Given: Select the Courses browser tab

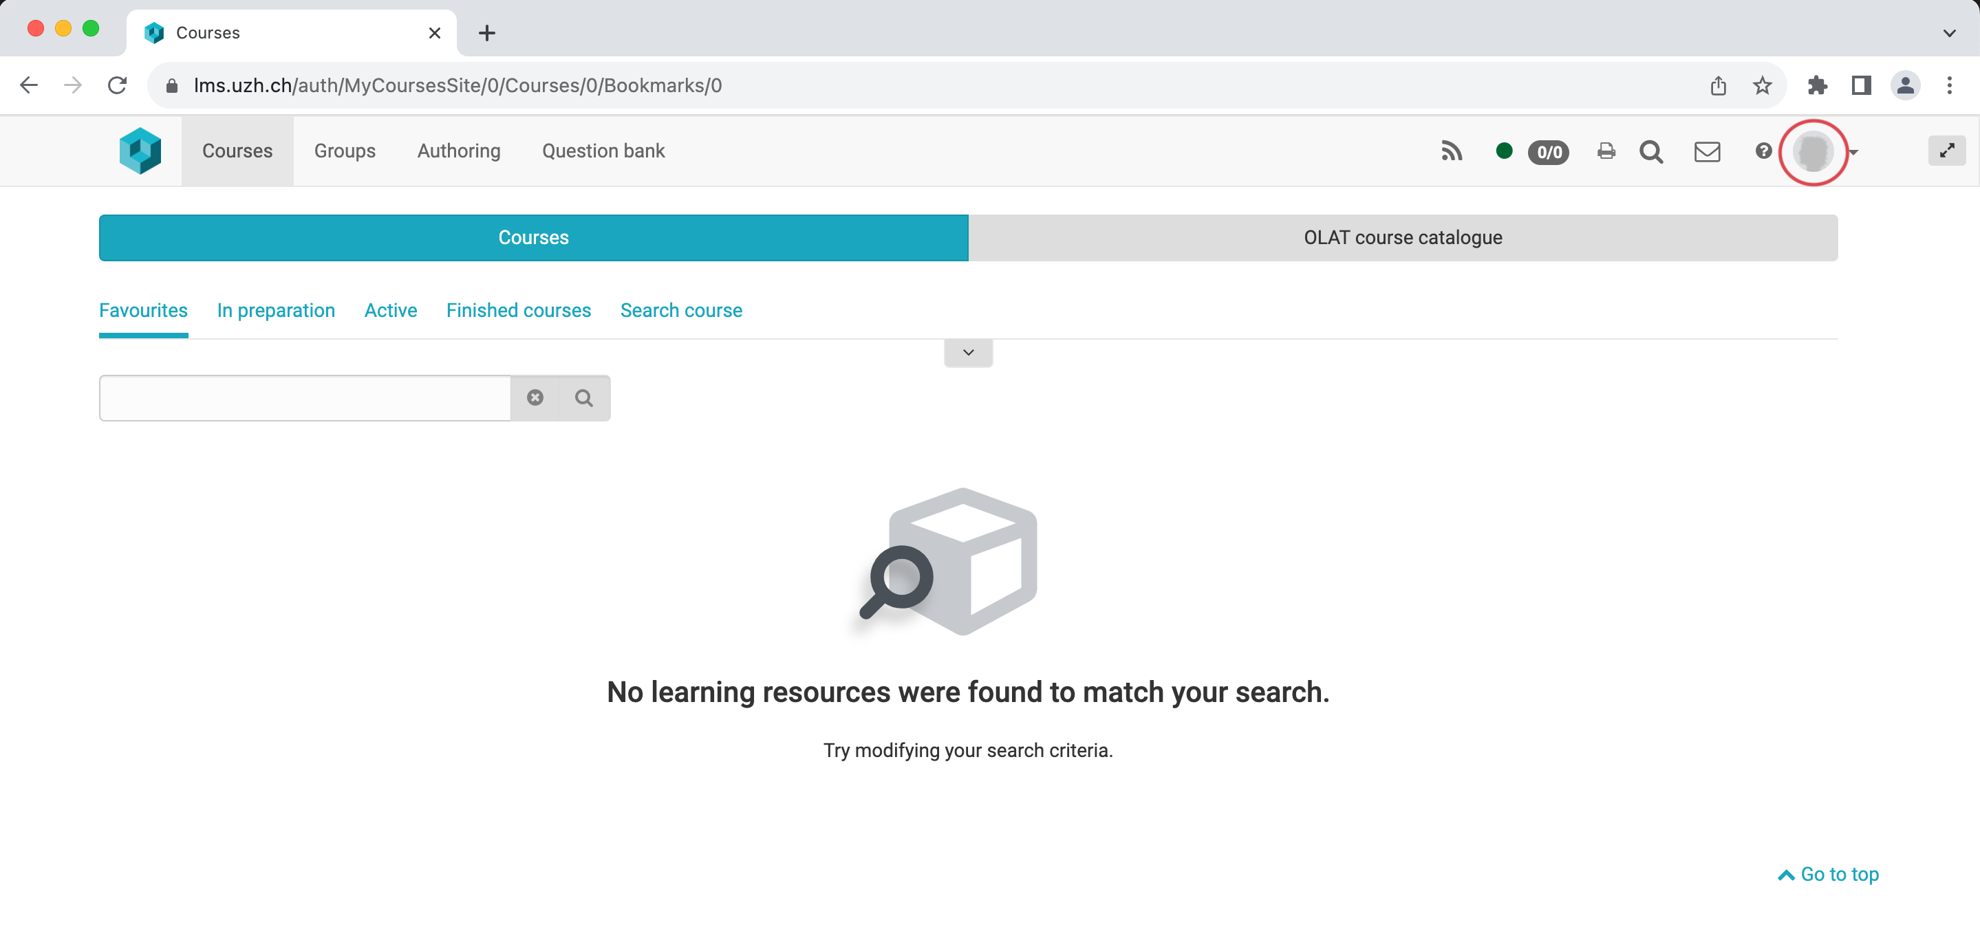Looking at the screenshot, I should tap(292, 33).
